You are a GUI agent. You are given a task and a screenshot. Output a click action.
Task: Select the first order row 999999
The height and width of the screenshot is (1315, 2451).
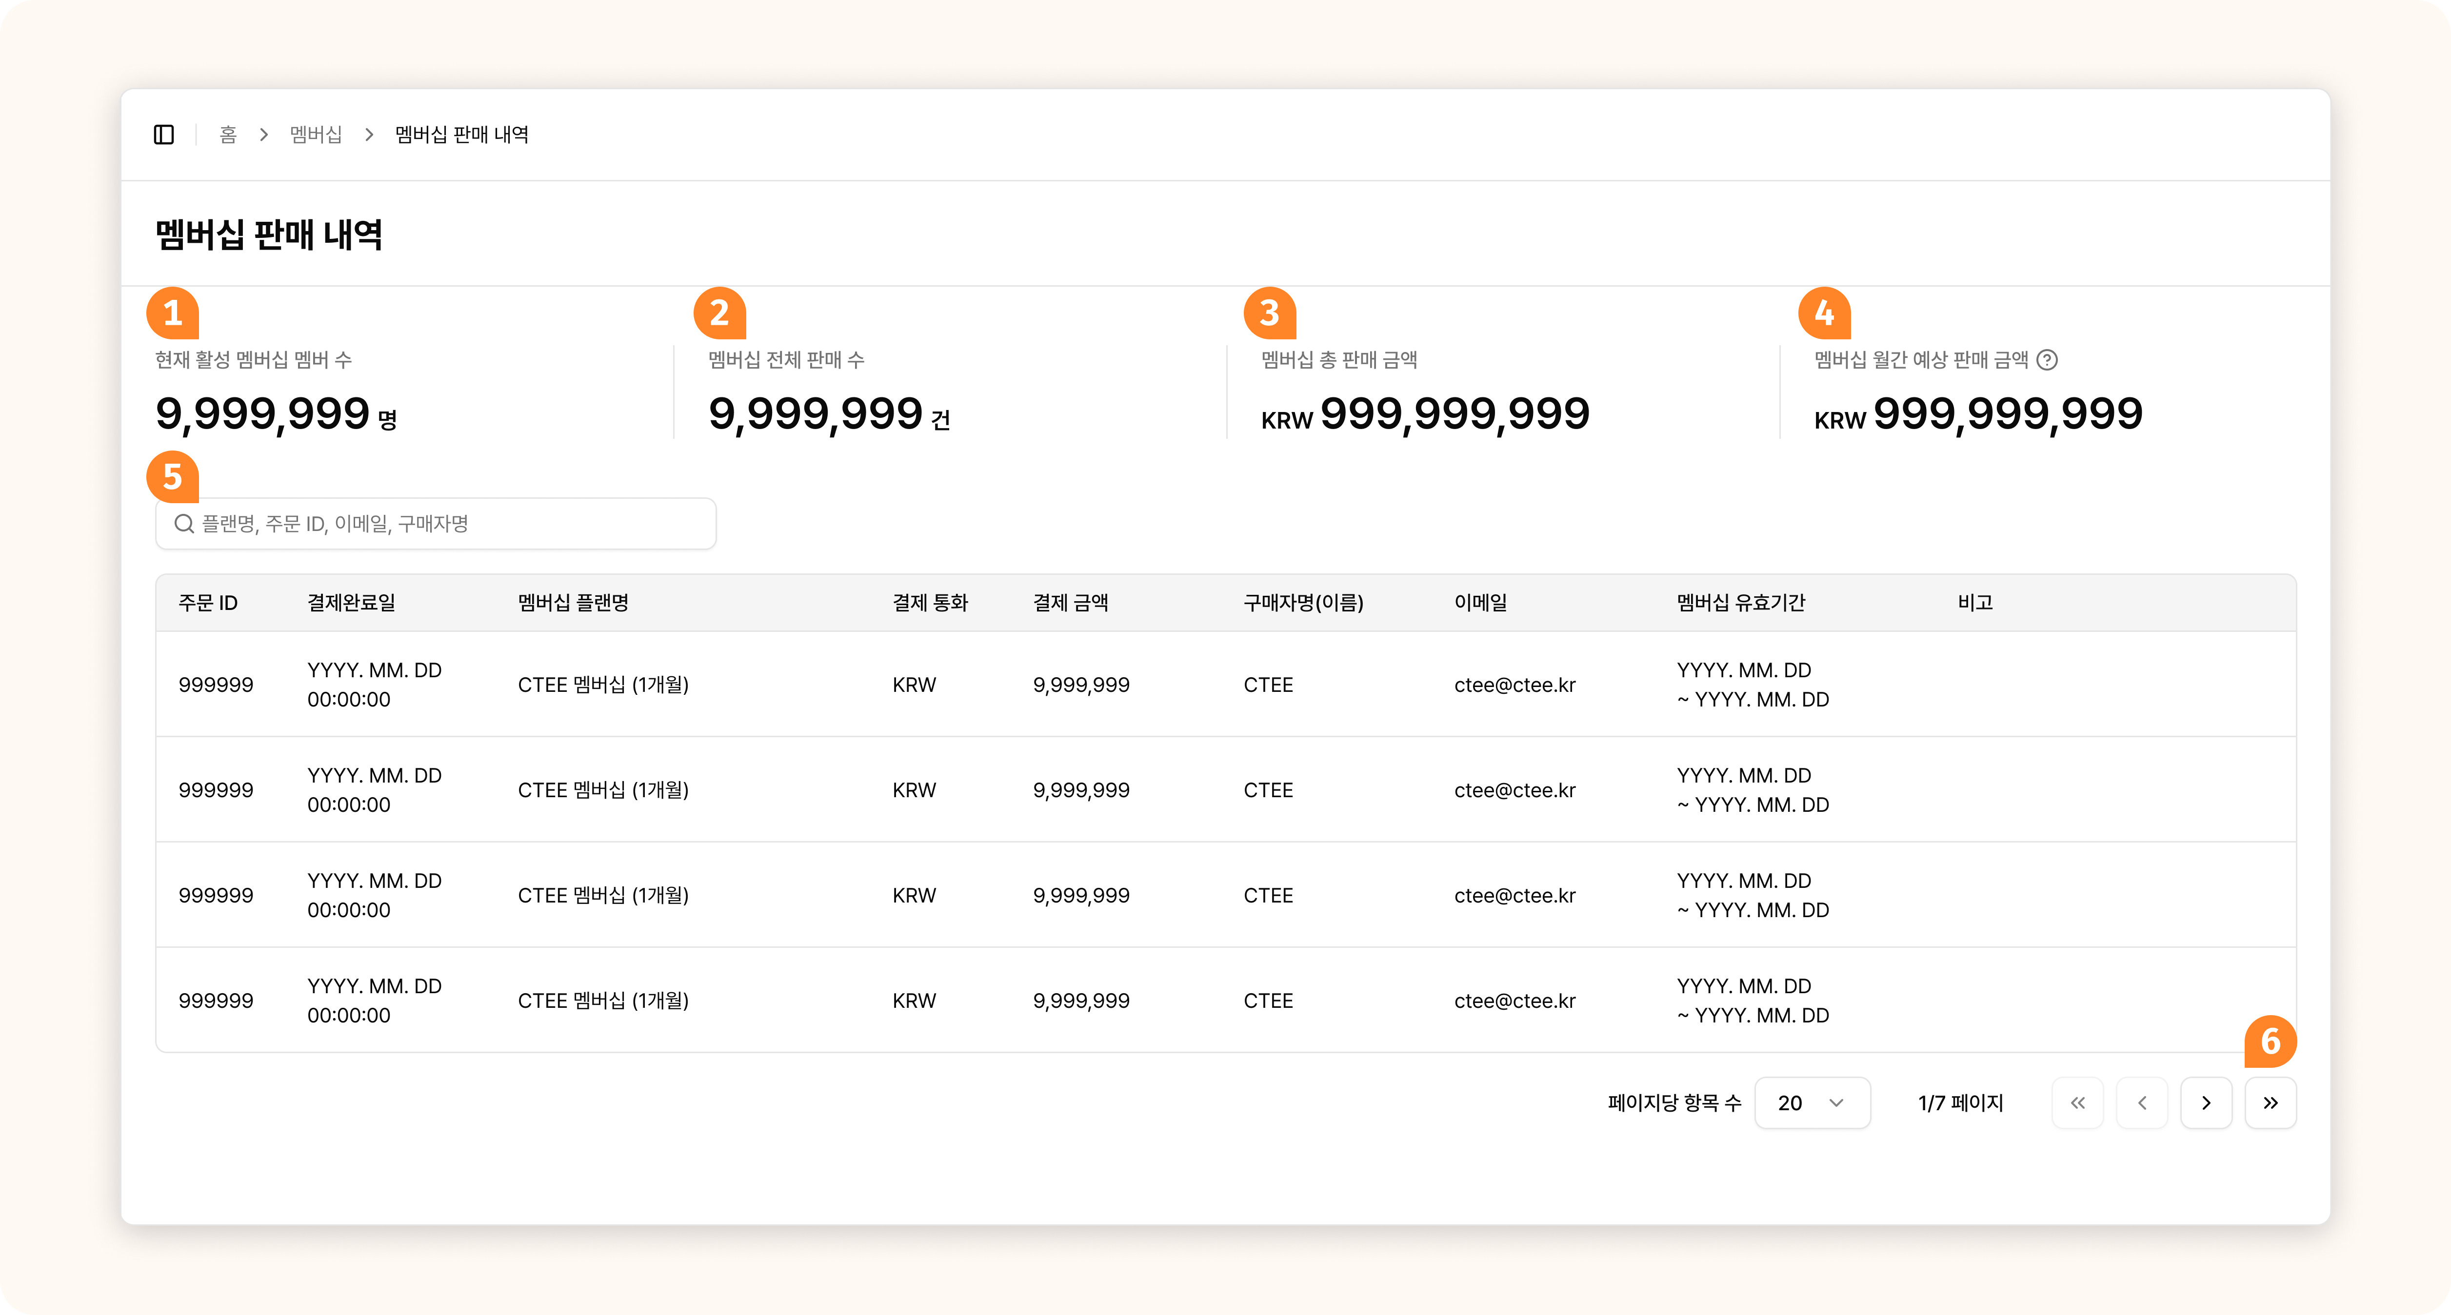(x=216, y=685)
